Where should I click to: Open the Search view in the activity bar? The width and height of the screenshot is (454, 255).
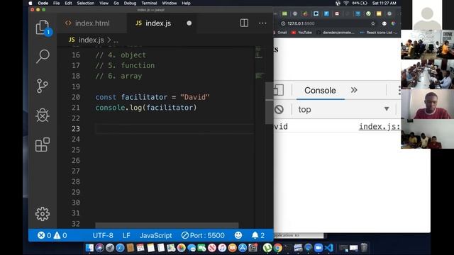(43, 56)
